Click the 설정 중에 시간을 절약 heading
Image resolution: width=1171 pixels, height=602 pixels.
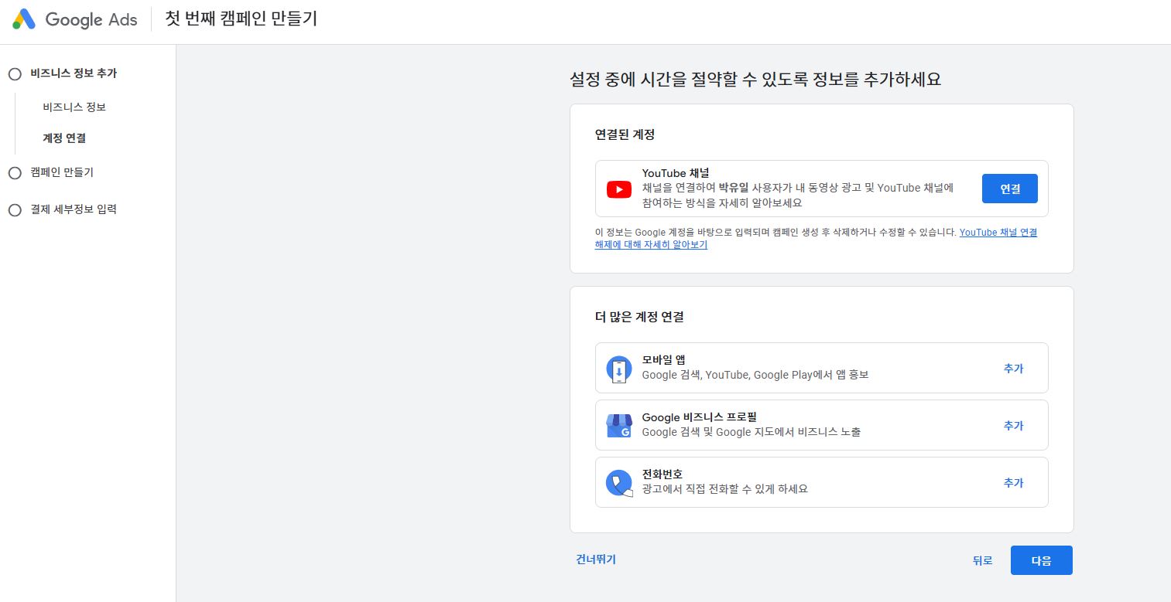coord(755,79)
